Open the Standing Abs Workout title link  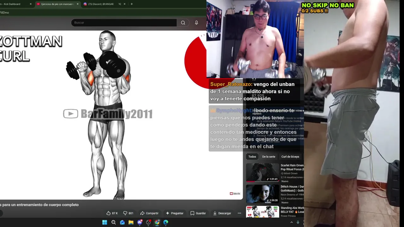click(292, 210)
